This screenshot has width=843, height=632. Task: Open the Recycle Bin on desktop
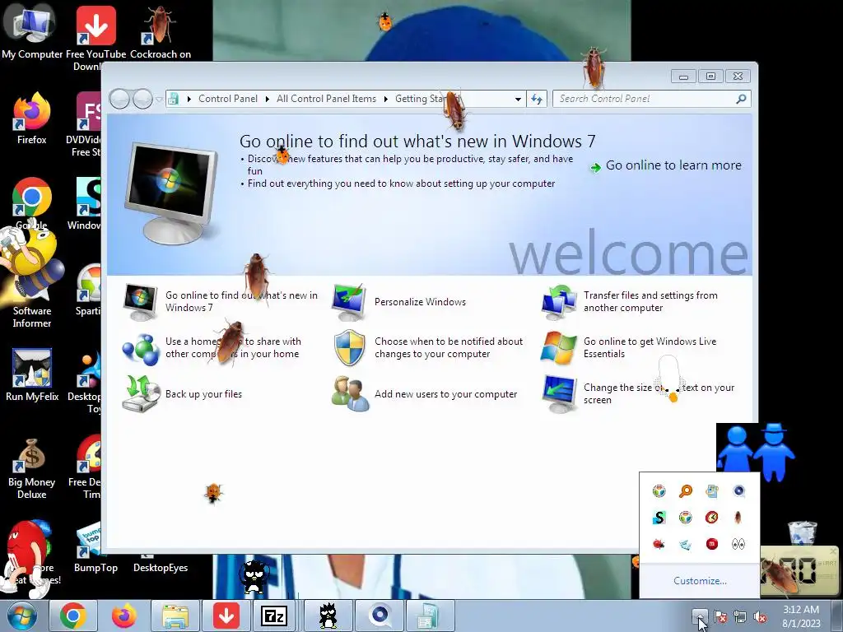[x=802, y=533]
